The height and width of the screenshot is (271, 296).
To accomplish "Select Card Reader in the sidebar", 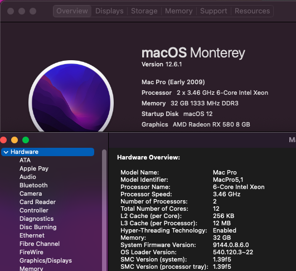I will 37,202.
